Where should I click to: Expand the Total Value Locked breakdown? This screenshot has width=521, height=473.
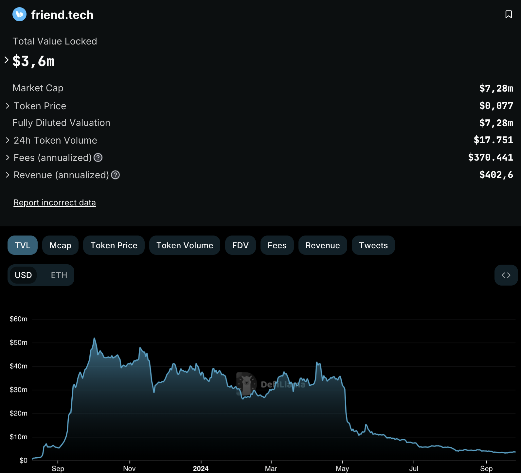pyautogui.click(x=7, y=60)
